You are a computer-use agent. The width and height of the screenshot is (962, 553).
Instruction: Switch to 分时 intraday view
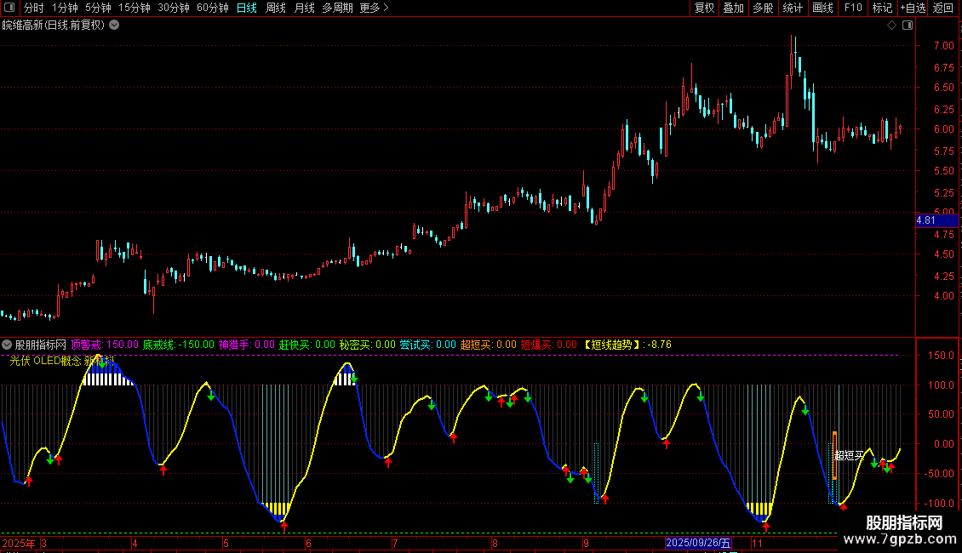pos(33,8)
